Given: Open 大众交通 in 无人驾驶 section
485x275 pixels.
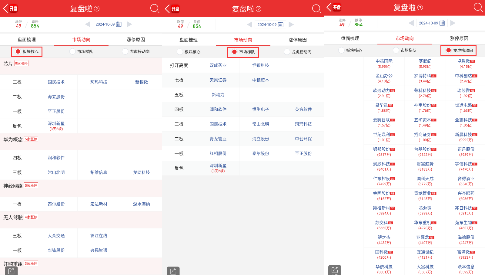Looking at the screenshot, I should 56,236.
